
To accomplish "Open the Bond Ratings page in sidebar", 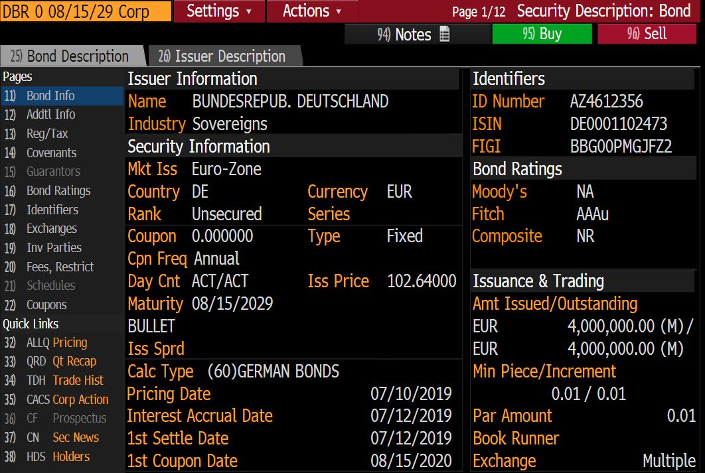I will (62, 190).
